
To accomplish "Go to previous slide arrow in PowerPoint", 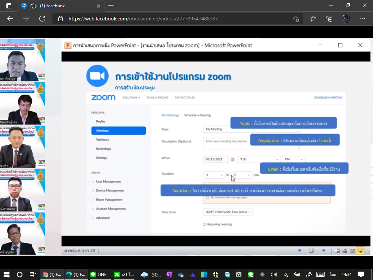I will pos(299,250).
